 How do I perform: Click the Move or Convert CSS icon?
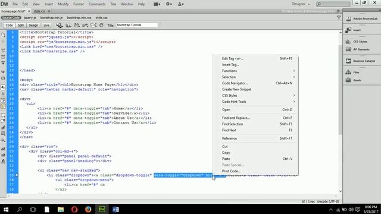[x=3, y=140]
